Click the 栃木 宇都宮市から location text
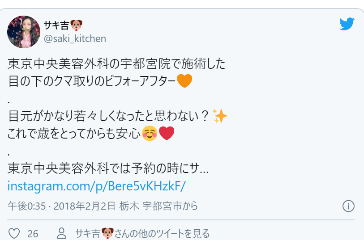Image resolution: width=364 pixels, height=240 pixels. (x=158, y=206)
